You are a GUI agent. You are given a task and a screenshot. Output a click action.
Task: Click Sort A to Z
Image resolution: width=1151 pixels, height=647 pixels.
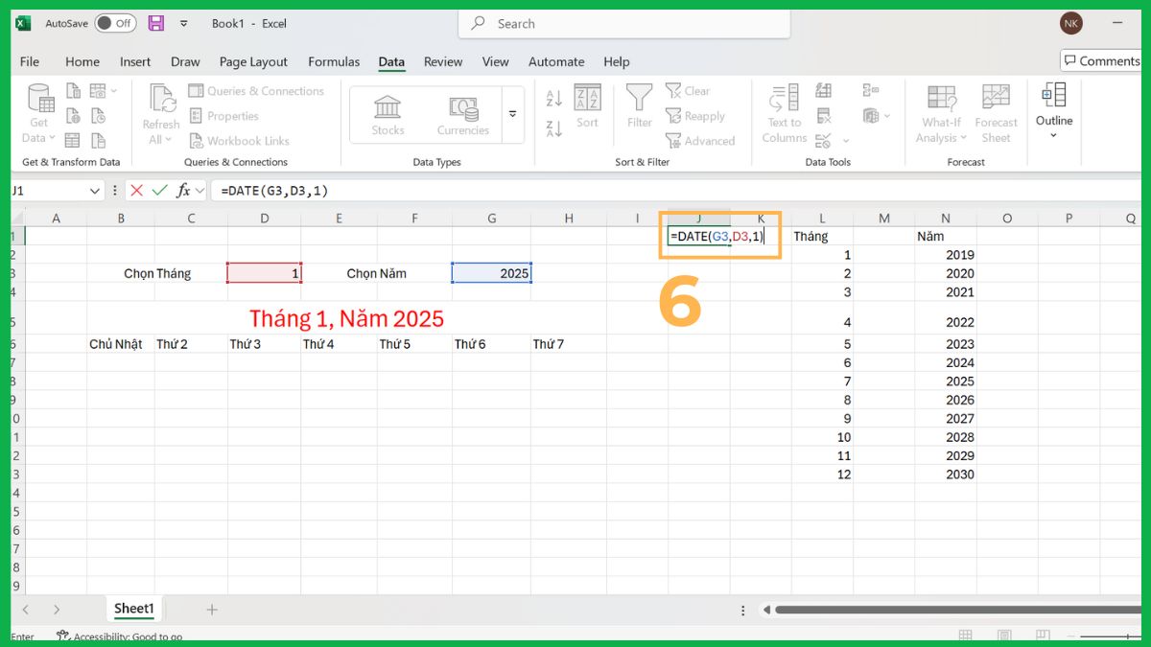pos(552,98)
